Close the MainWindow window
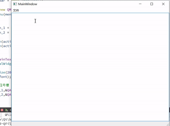This screenshot has width=170, height=126. point(163,4)
